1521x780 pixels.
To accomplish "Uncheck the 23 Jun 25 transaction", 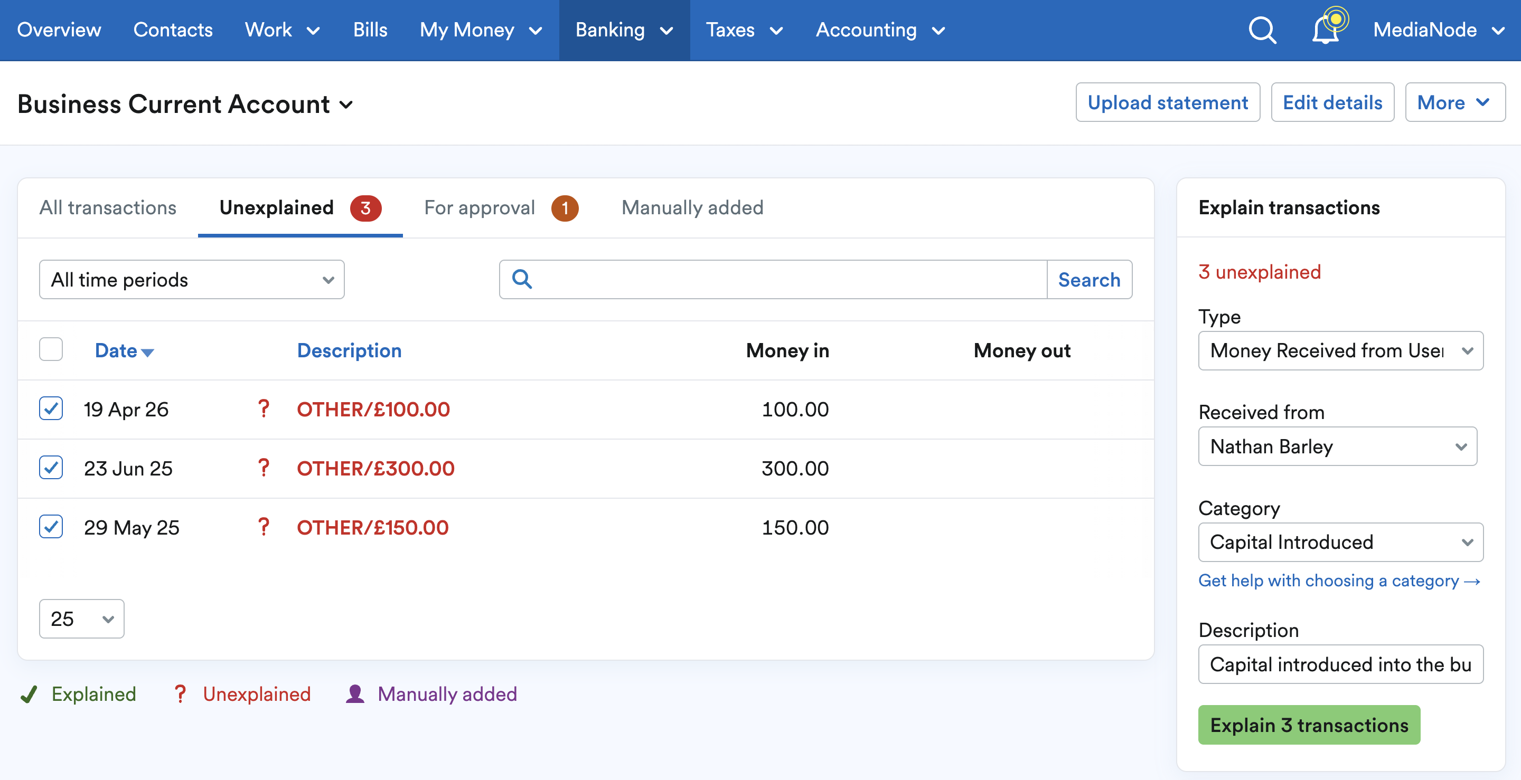I will click(51, 467).
